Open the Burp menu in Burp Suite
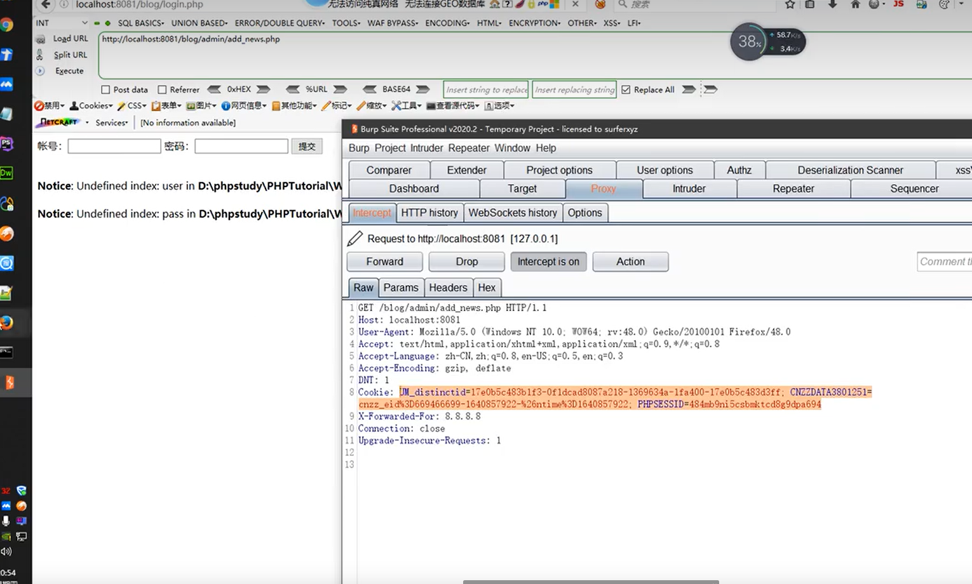 click(358, 148)
